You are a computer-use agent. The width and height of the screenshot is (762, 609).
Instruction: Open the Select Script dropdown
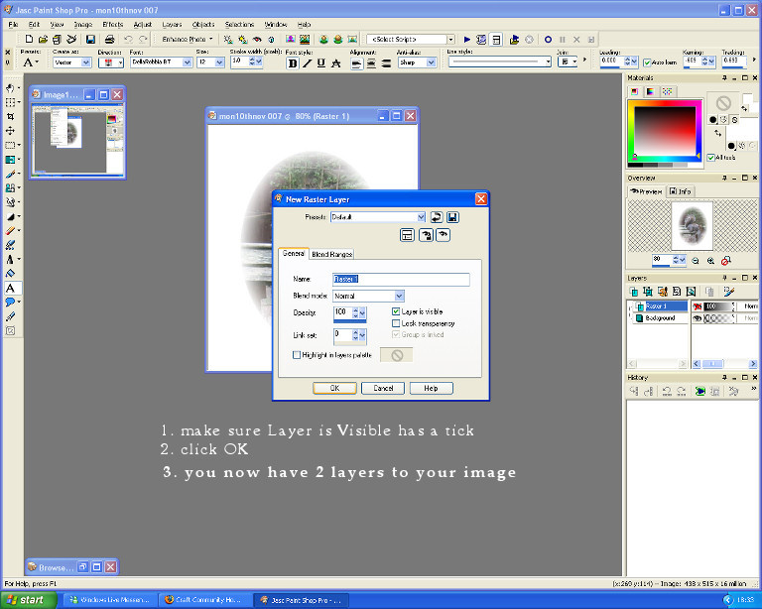[x=451, y=40]
